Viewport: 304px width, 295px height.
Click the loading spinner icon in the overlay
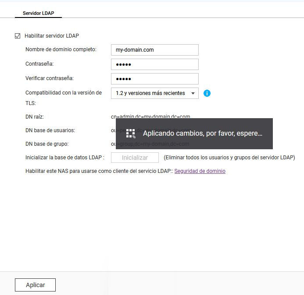(x=131, y=133)
